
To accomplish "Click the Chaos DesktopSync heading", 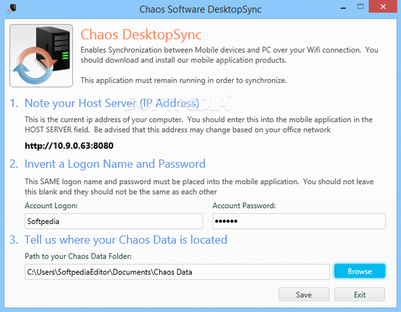I will [141, 35].
